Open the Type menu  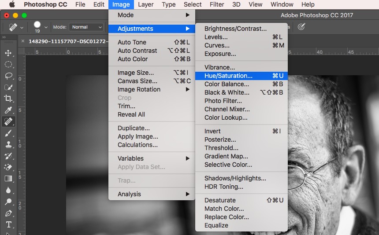(x=169, y=4)
